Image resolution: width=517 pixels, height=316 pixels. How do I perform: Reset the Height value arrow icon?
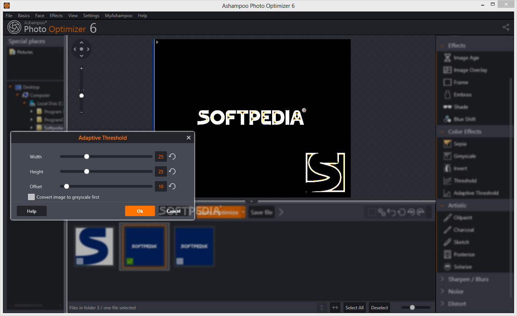[x=172, y=171]
